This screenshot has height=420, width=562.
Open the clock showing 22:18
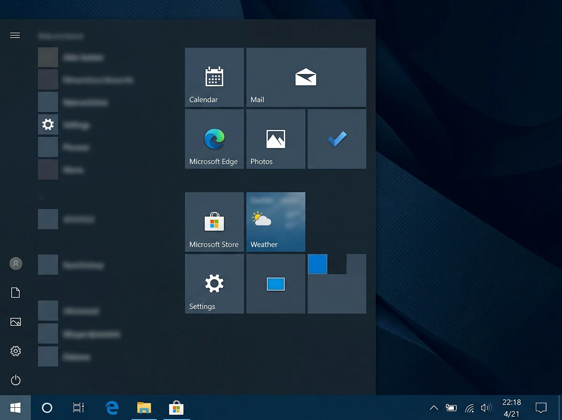(x=511, y=408)
